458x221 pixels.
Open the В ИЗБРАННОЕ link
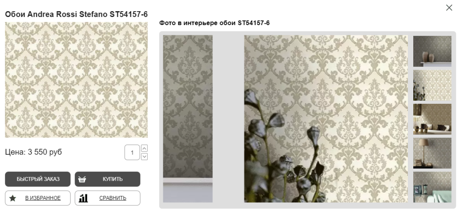43,198
